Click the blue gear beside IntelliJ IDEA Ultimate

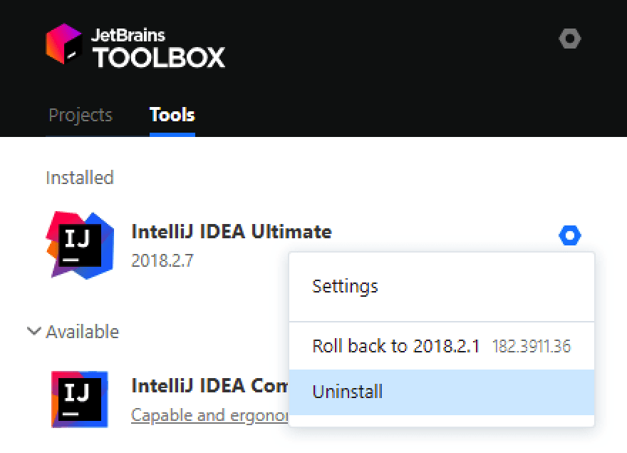pos(569,235)
